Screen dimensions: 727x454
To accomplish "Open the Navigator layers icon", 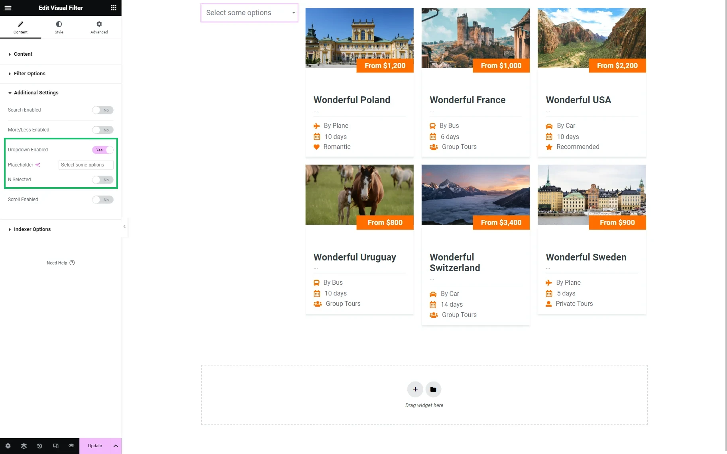I will (24, 446).
